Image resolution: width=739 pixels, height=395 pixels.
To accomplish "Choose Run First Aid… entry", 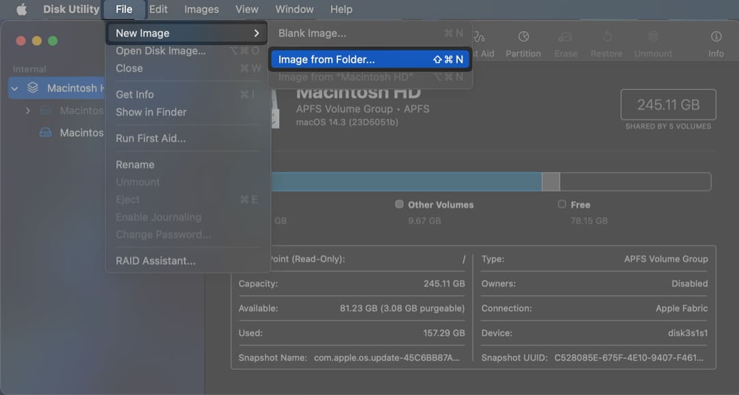I will (x=187, y=139).
